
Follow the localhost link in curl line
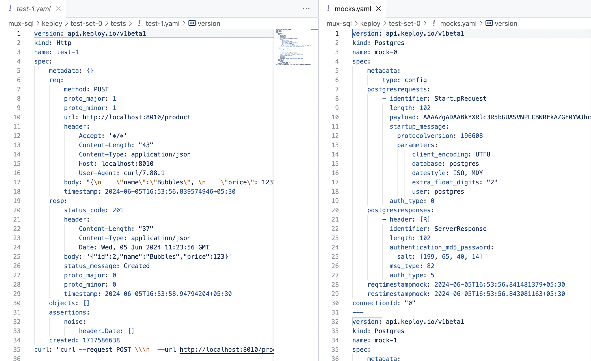click(x=227, y=350)
